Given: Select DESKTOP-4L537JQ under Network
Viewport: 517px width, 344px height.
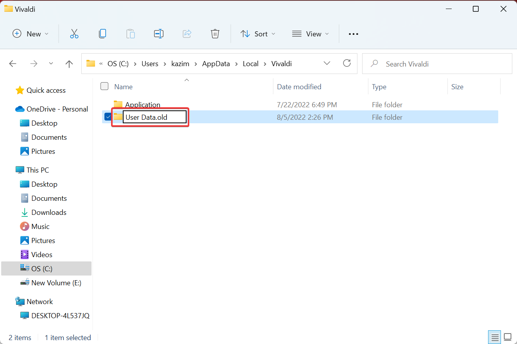Looking at the screenshot, I should pos(60,315).
